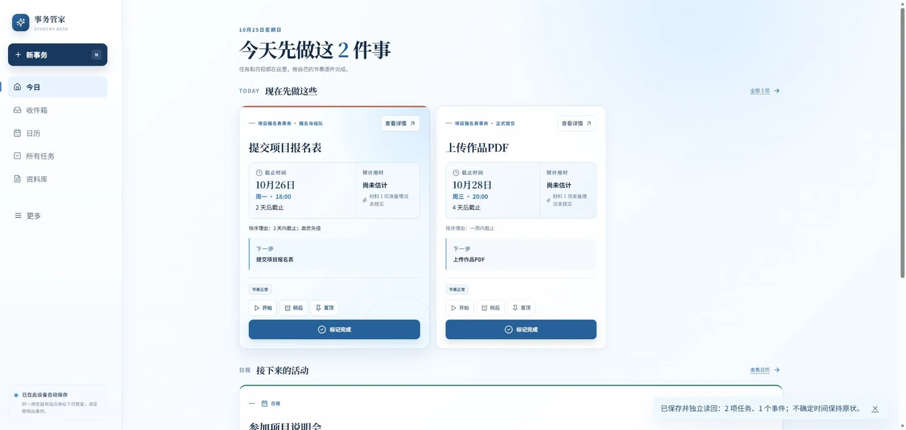Viewport: 906px width, 430px height.
Task: Click the 接下来的活动 section heading
Action: tap(282, 370)
